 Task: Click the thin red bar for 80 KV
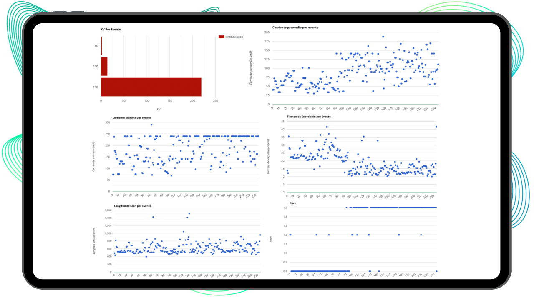[x=101, y=45]
